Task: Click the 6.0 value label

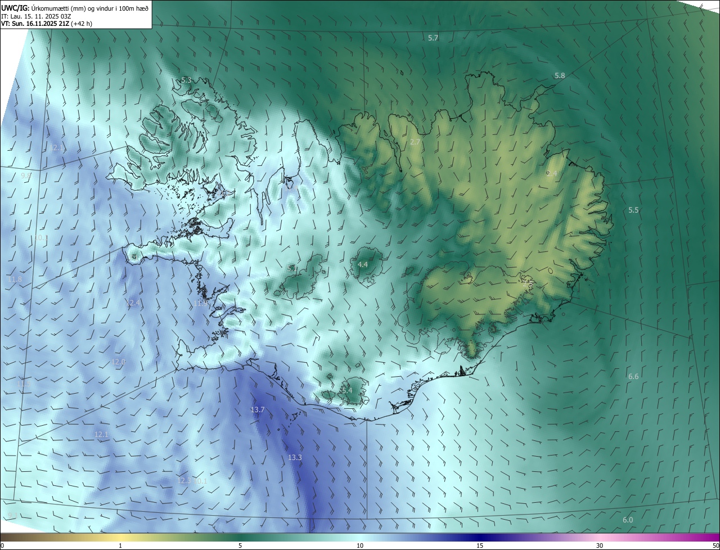Action: 628,520
